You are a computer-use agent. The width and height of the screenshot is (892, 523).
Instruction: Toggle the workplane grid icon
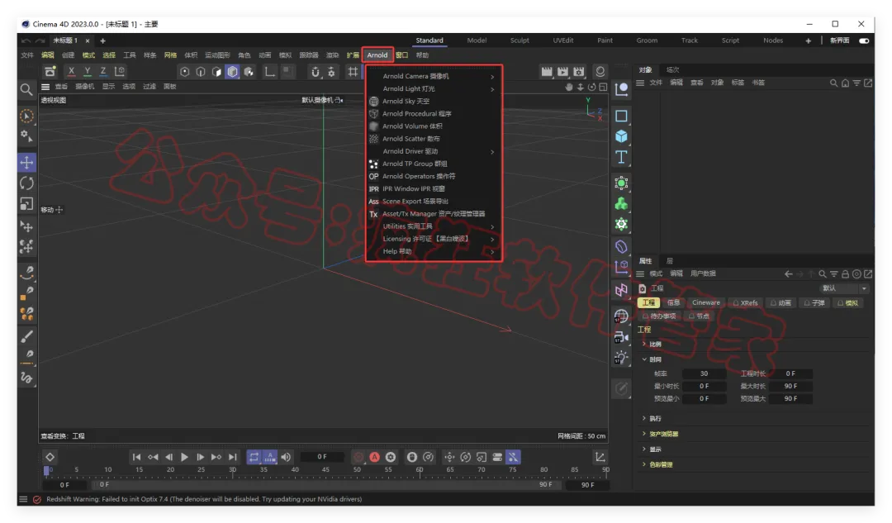[x=353, y=72]
